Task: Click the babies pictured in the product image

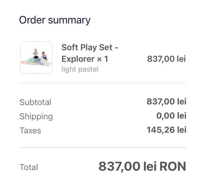Action: (39, 54)
